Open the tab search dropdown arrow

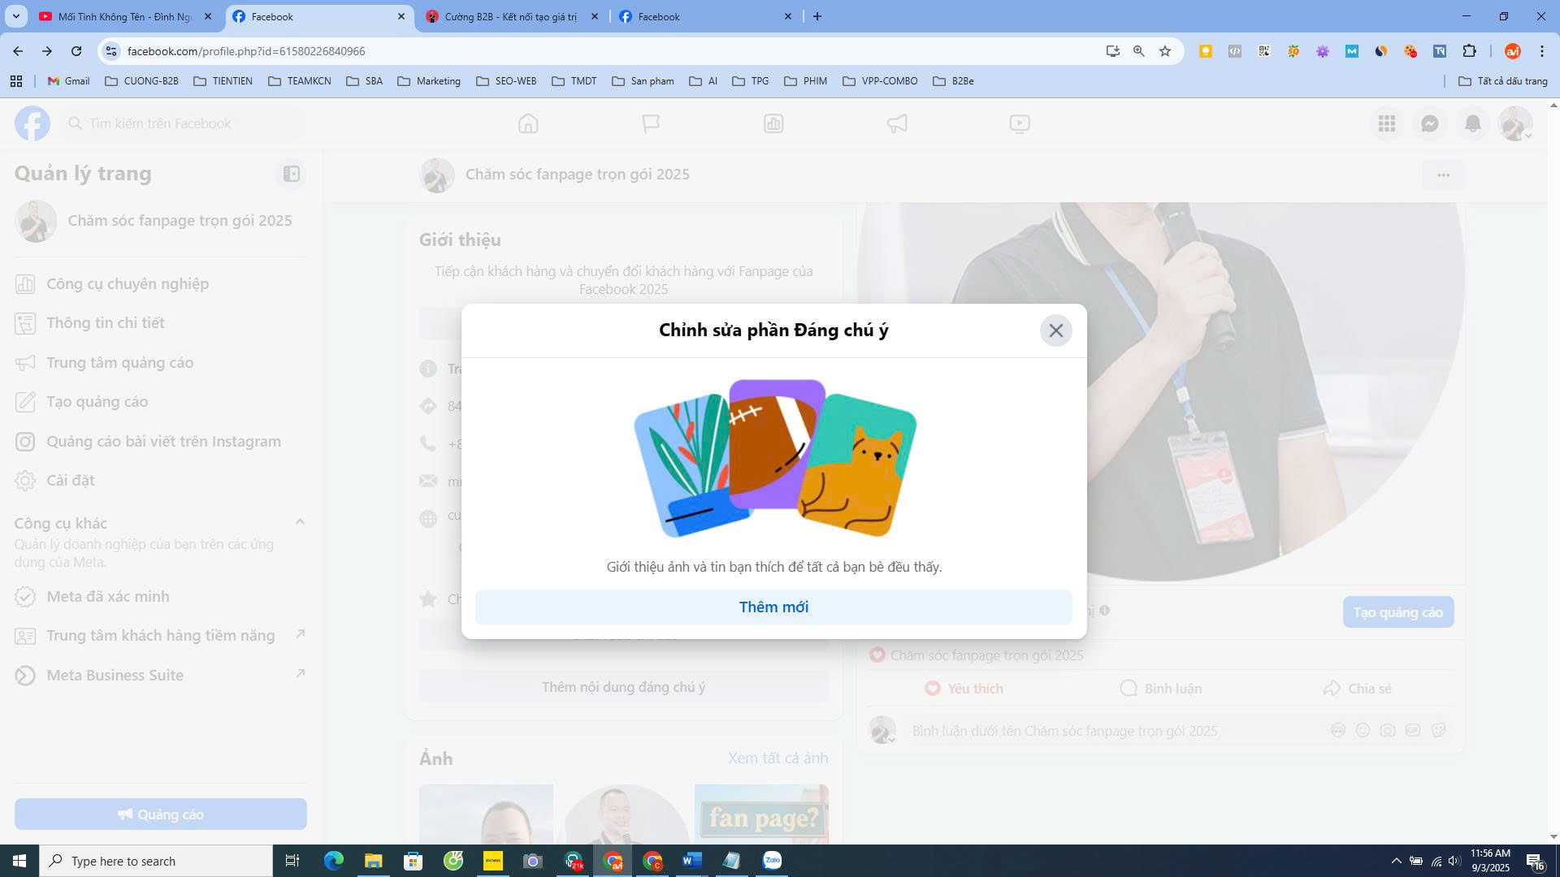tap(15, 16)
